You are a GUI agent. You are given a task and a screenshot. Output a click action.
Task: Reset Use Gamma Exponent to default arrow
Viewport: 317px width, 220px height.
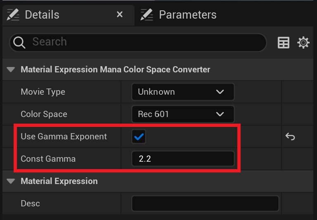point(290,136)
